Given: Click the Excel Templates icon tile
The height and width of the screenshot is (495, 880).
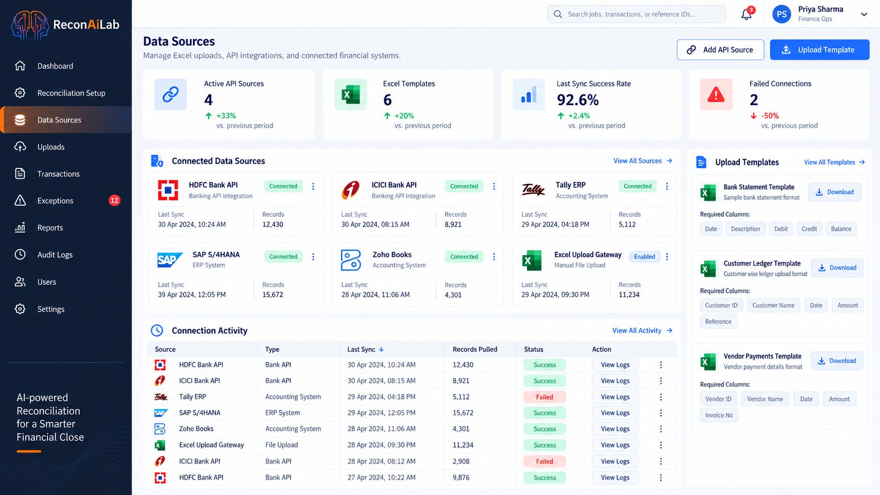Looking at the screenshot, I should point(351,95).
